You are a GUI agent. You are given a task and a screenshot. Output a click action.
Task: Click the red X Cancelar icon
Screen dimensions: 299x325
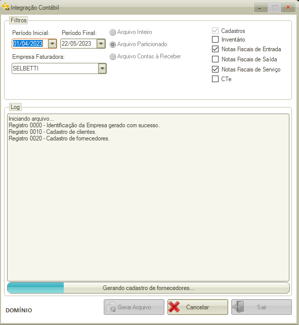[x=174, y=307]
